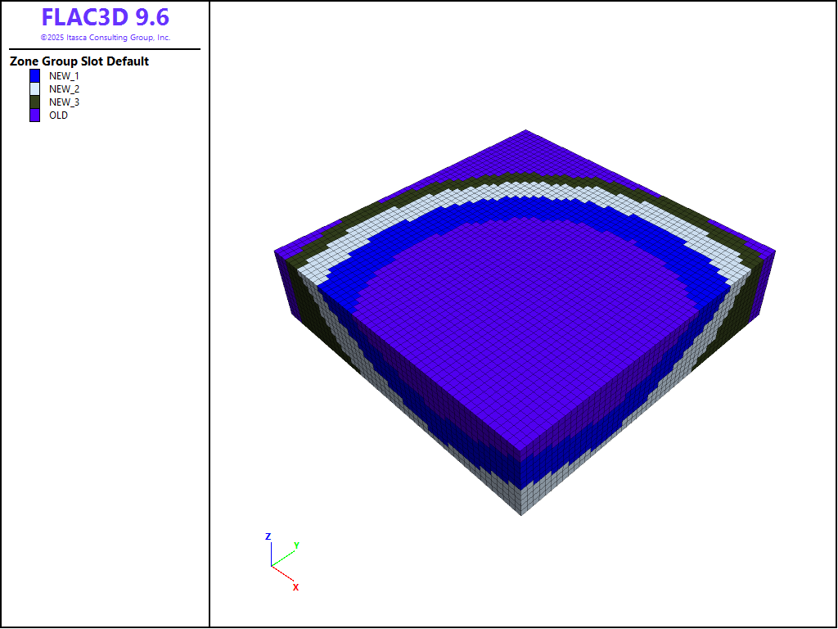Select the NEW_2 light grey legend swatch
Viewport: 838px width, 629px height.
pos(35,88)
